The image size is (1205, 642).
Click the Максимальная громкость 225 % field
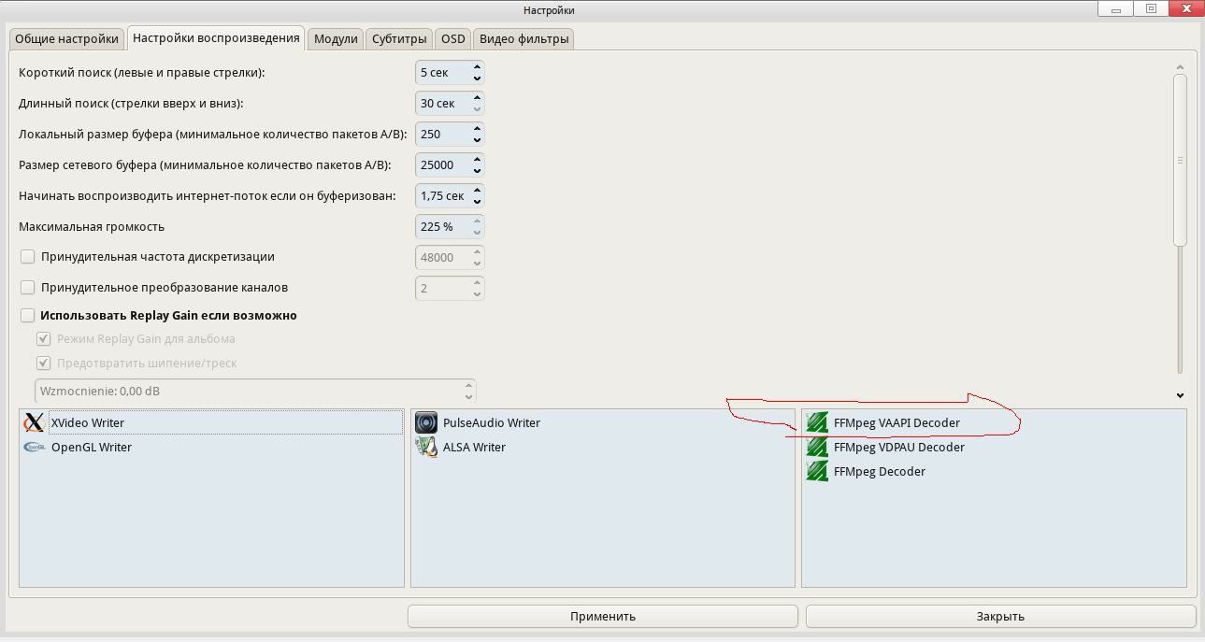tap(450, 226)
